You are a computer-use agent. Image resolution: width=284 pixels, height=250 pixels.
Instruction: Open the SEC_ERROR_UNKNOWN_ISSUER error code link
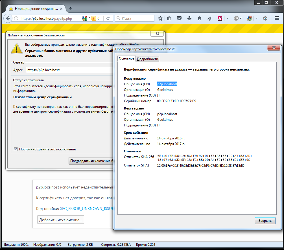pyautogui.click(x=87, y=209)
